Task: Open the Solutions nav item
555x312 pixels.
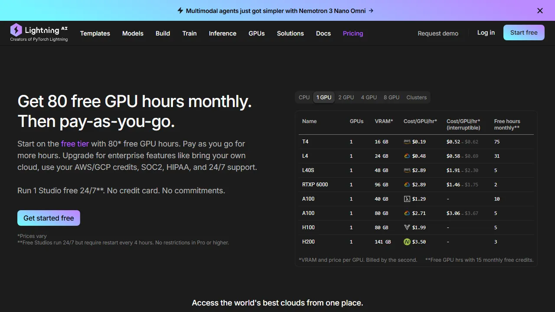Action: click(x=291, y=33)
